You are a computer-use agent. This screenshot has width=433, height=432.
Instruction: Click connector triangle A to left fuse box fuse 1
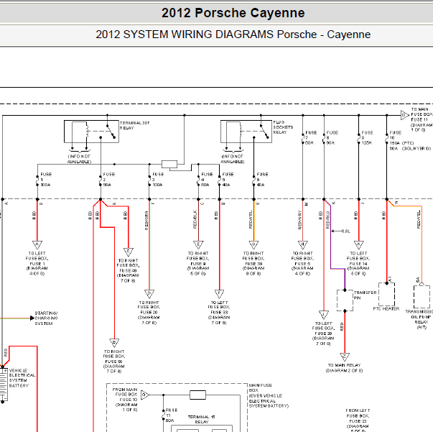(37, 244)
